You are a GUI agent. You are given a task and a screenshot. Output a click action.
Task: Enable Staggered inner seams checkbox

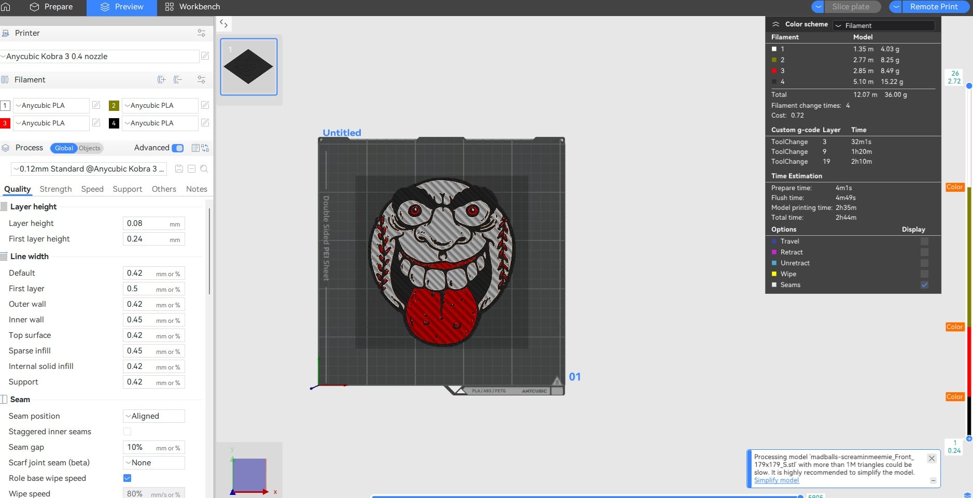click(127, 431)
